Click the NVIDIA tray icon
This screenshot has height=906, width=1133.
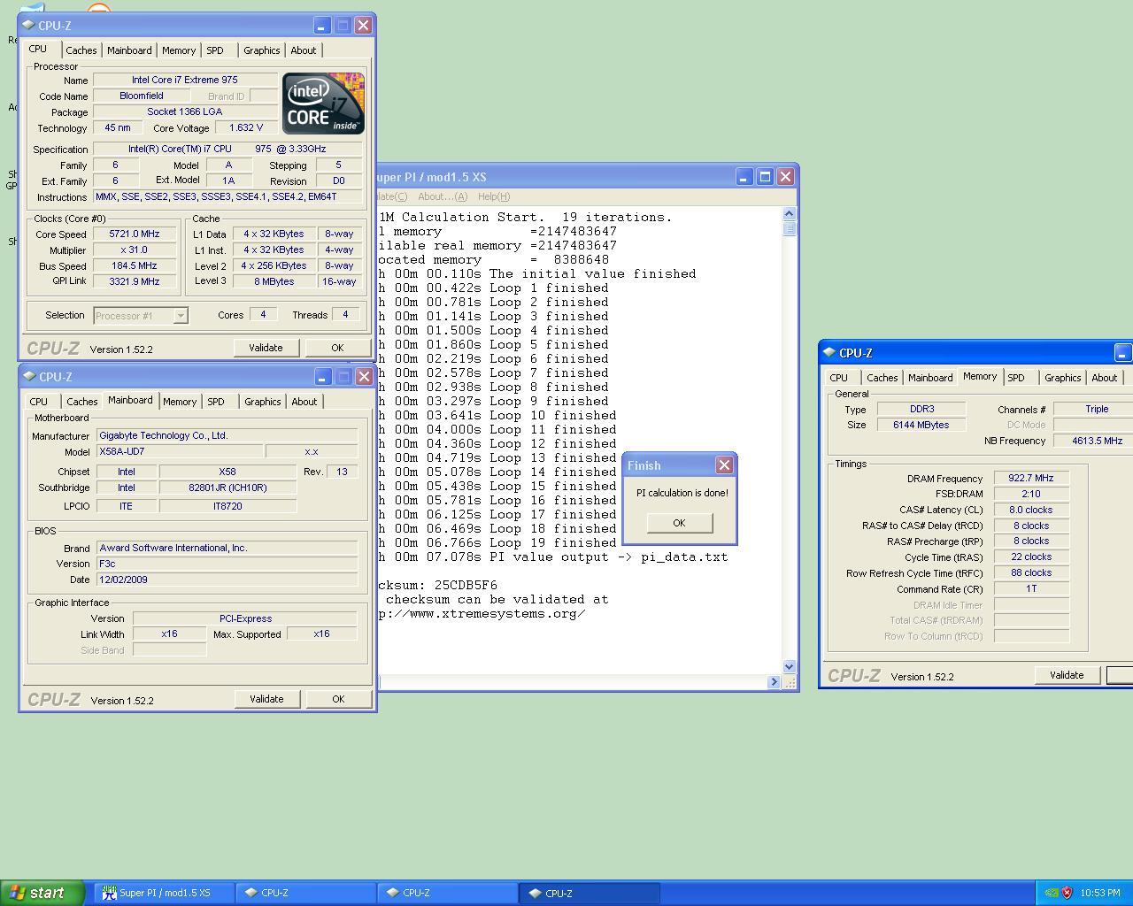[x=1052, y=893]
